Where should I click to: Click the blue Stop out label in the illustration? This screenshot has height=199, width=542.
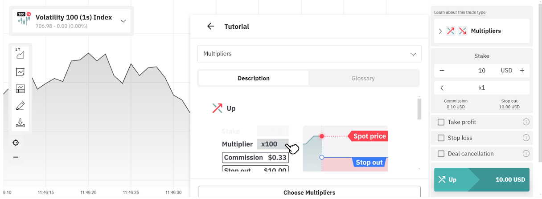click(370, 162)
